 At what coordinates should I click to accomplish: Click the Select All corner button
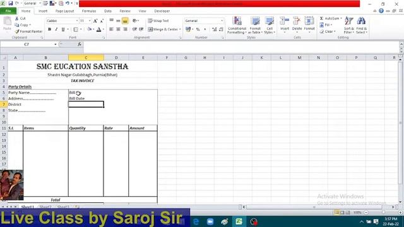[x=4, y=57]
